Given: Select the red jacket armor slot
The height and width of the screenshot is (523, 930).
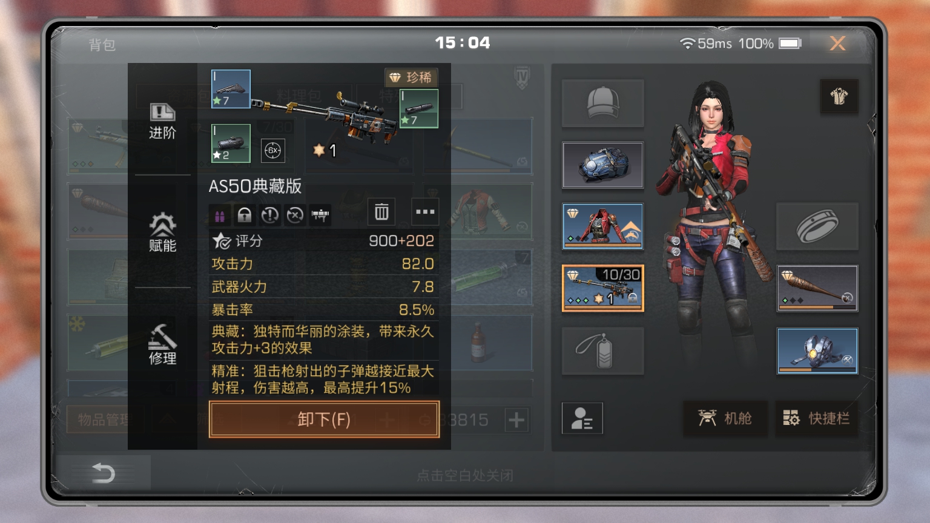Looking at the screenshot, I should 602,226.
